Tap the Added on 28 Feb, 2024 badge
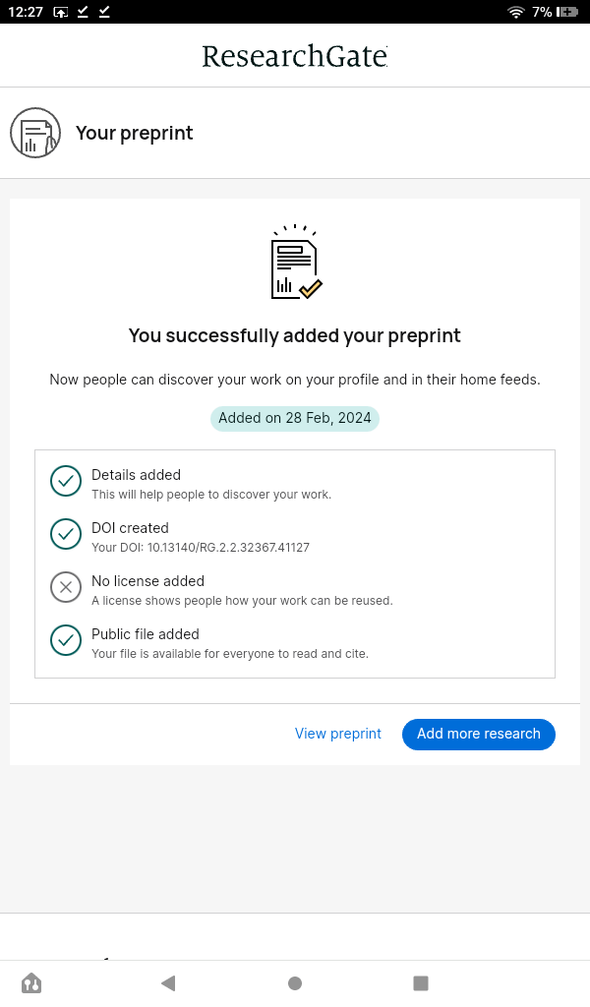This screenshot has height=1007, width=590. pos(295,418)
